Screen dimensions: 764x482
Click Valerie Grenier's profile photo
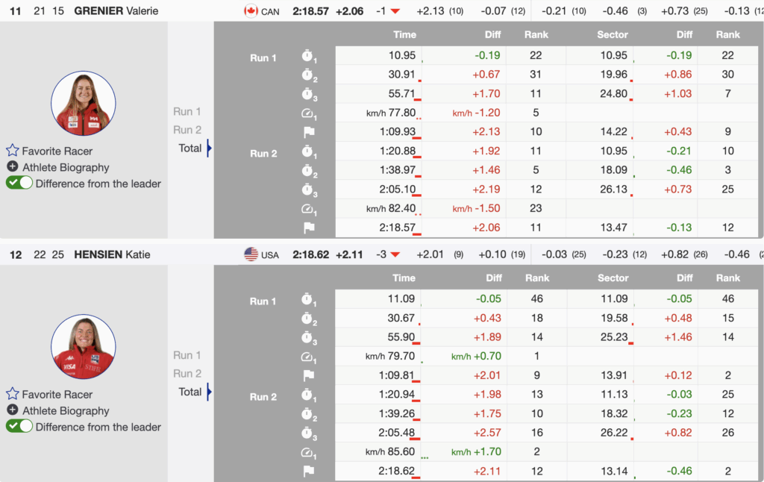tap(83, 104)
